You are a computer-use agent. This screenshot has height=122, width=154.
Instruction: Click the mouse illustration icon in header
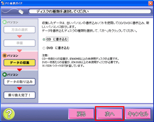pyautogui.click(x=21, y=12)
